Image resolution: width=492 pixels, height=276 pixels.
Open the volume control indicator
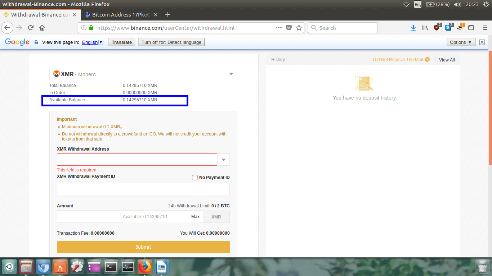(x=457, y=4)
